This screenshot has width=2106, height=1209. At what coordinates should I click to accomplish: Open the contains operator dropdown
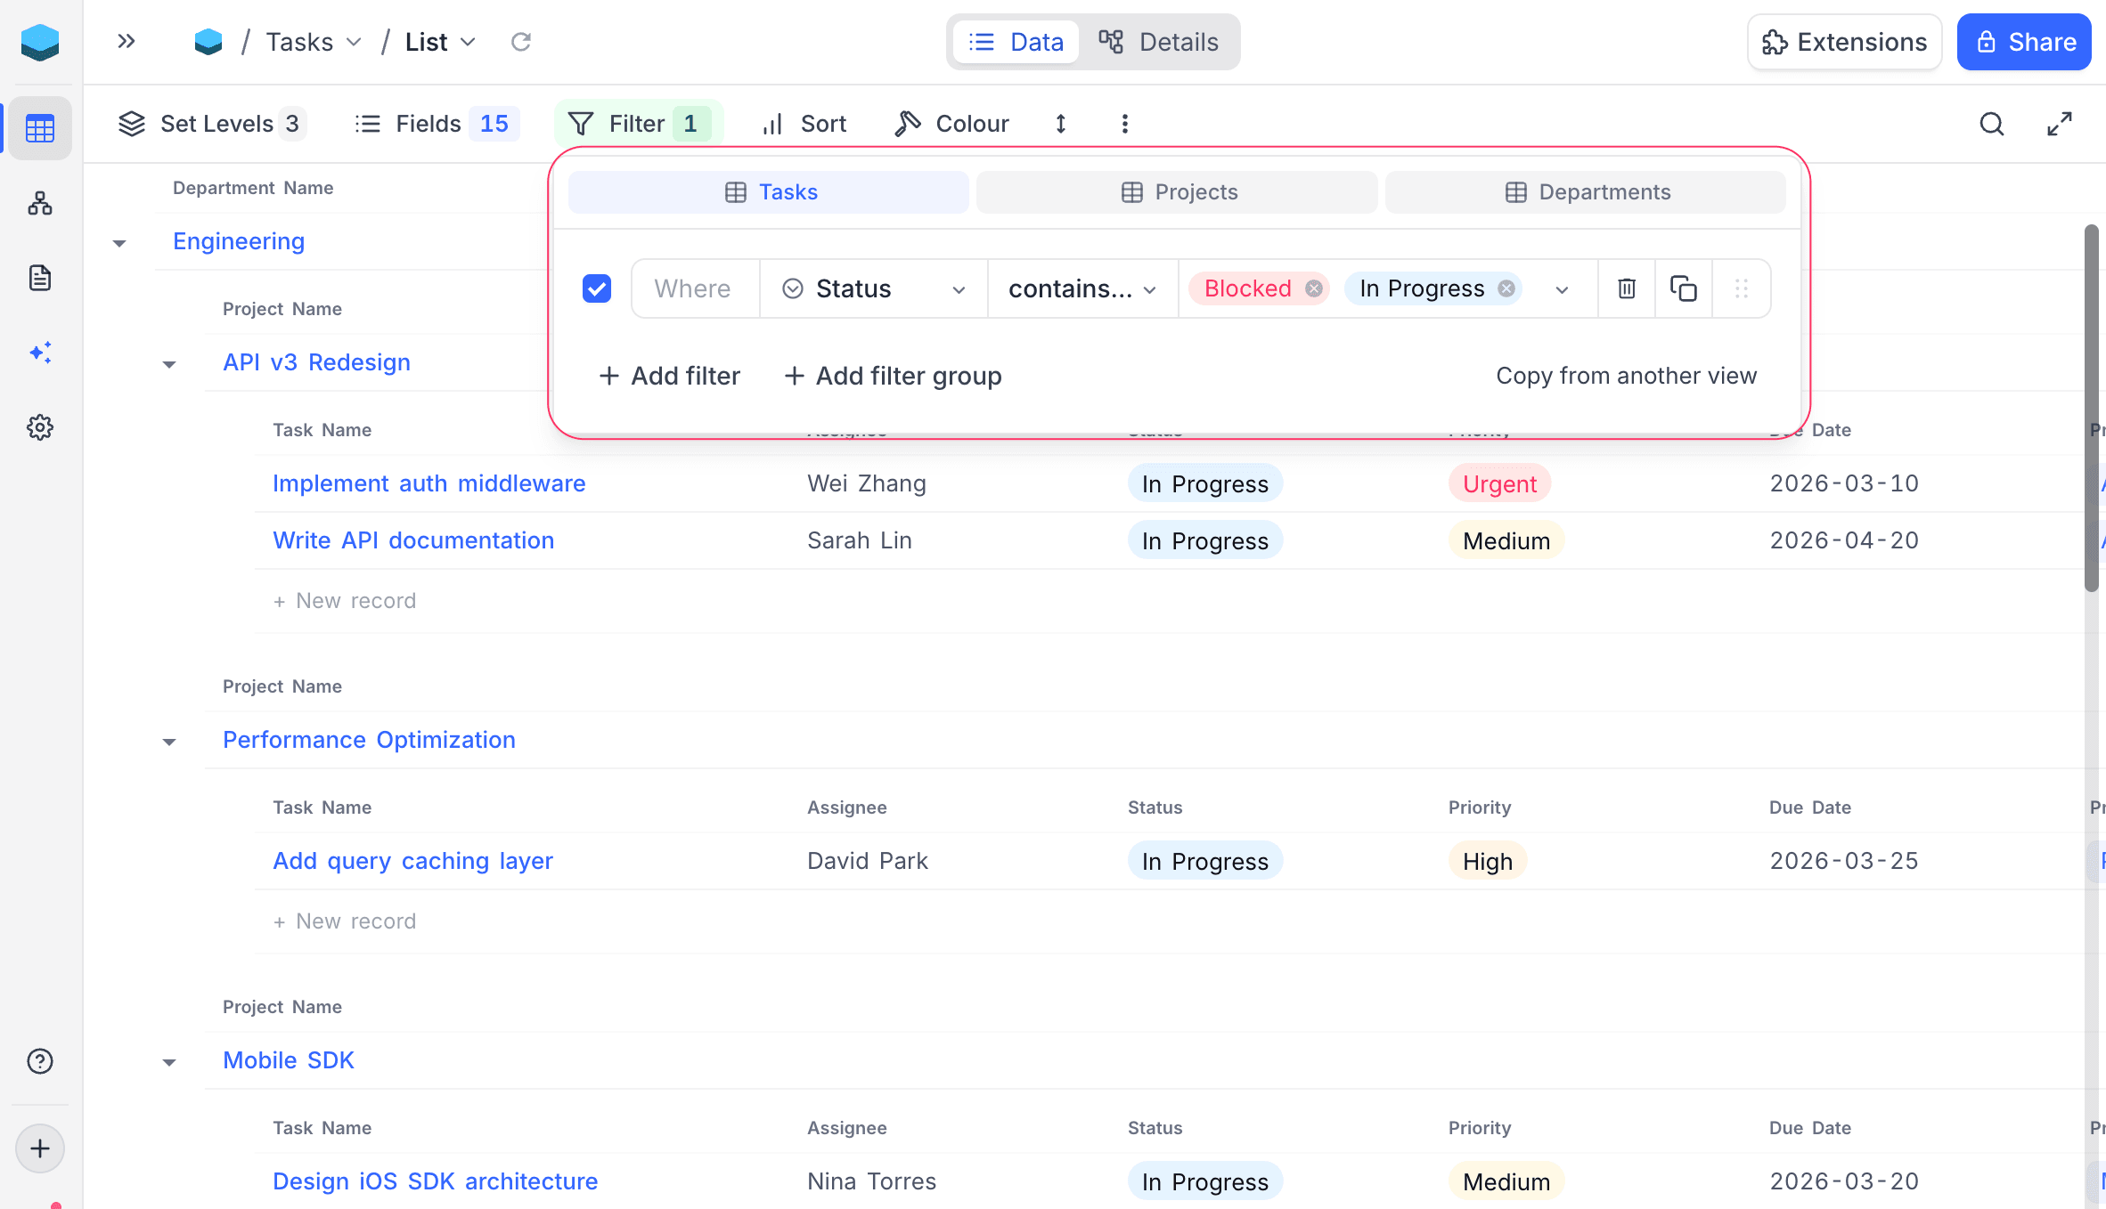click(x=1082, y=288)
